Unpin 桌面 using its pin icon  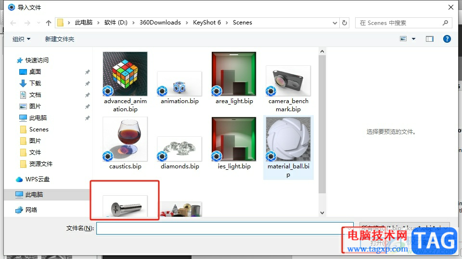click(x=88, y=71)
